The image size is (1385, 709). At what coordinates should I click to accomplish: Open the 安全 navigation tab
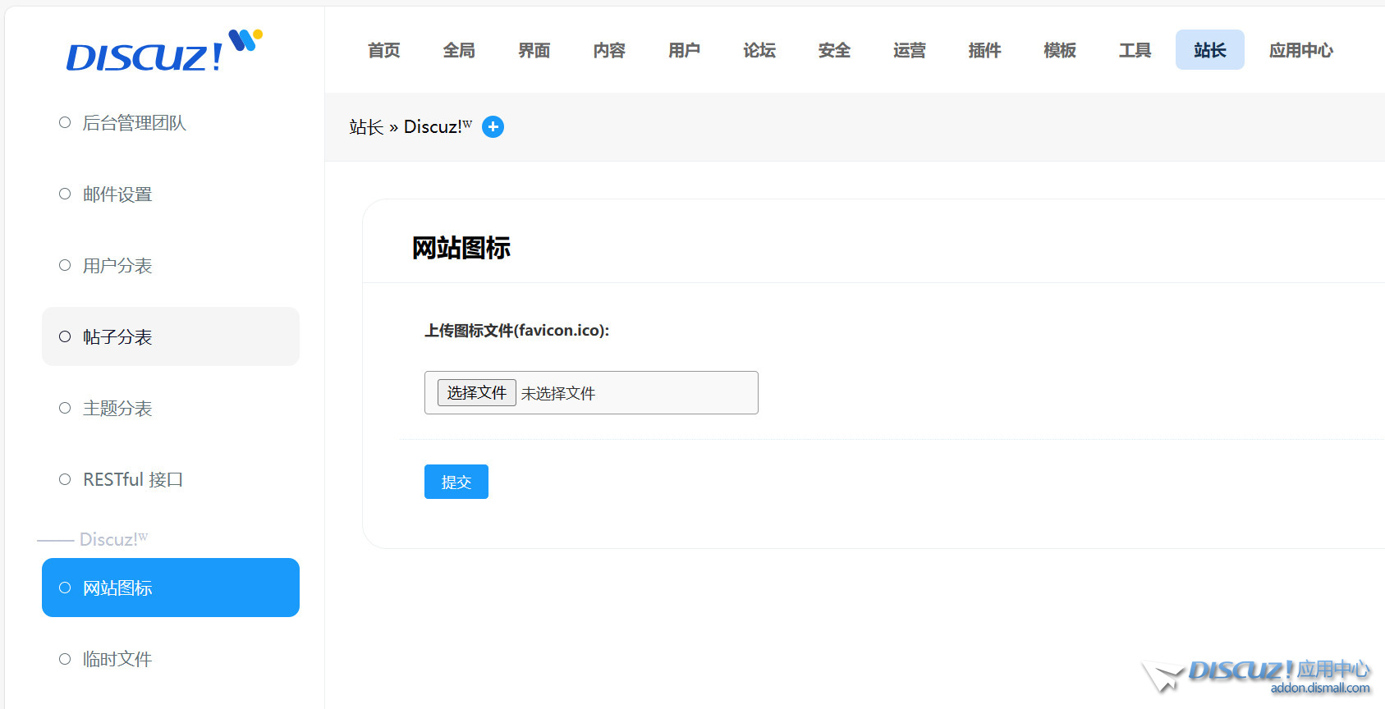click(x=834, y=50)
